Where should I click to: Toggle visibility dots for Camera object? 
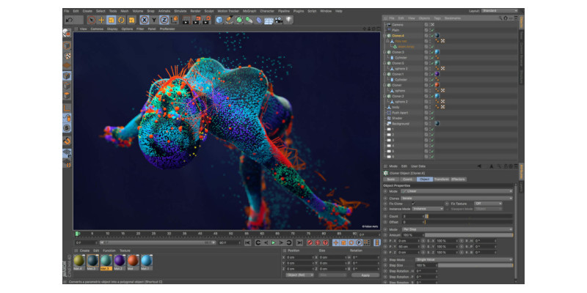(x=429, y=24)
